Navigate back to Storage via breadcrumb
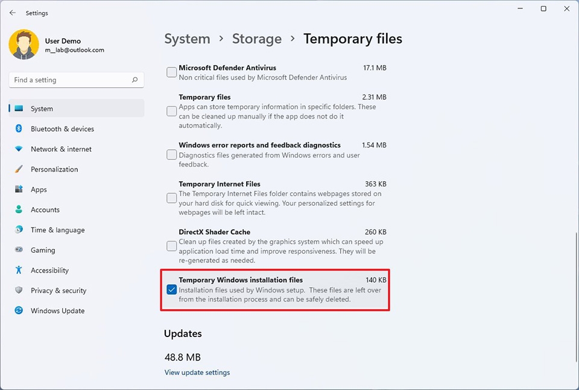Viewport: 579px width, 390px height. click(x=256, y=39)
